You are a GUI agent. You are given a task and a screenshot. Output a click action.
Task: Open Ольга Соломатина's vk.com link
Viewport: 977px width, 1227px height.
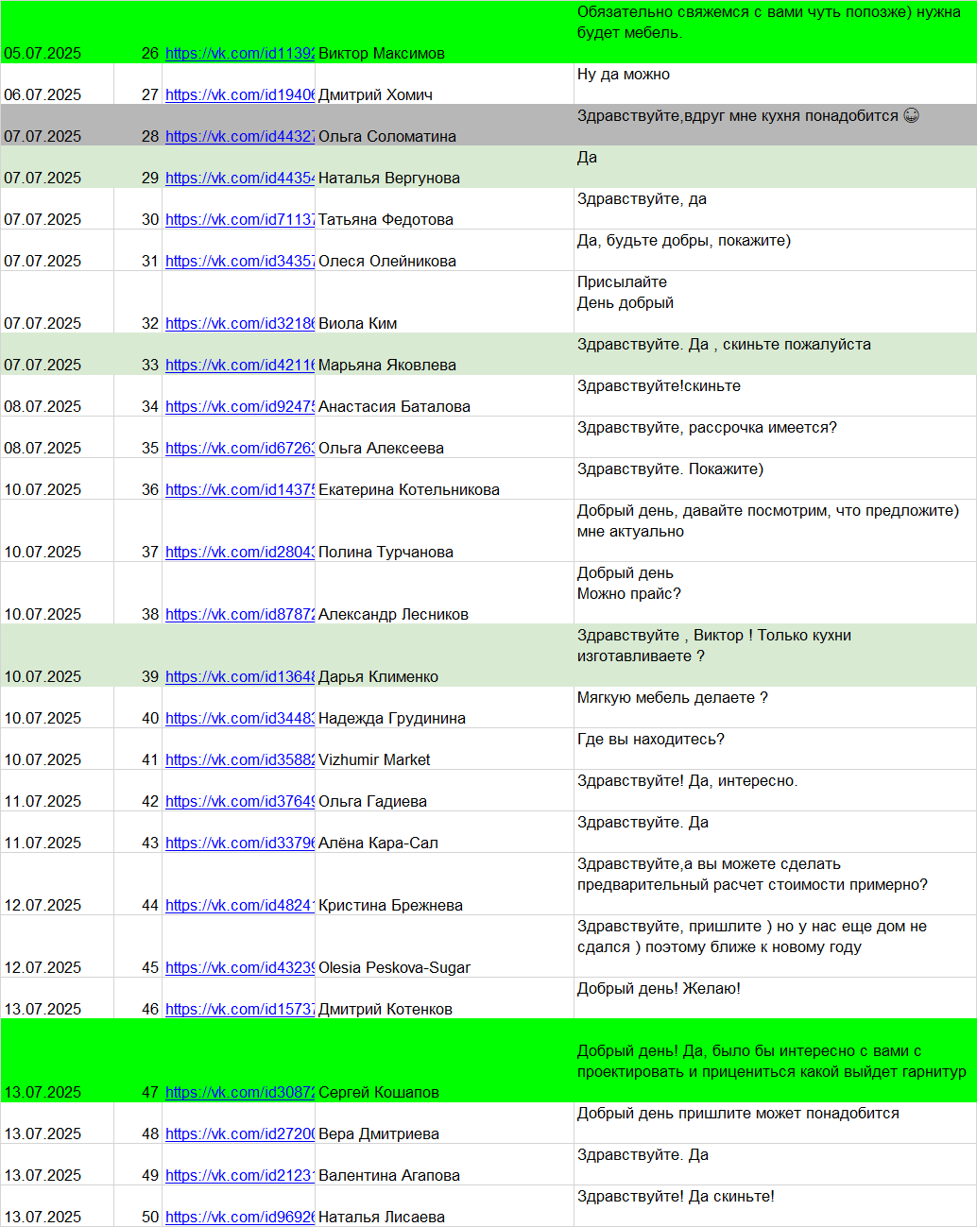click(240, 137)
